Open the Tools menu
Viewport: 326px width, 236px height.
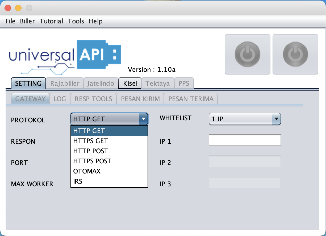pos(76,21)
